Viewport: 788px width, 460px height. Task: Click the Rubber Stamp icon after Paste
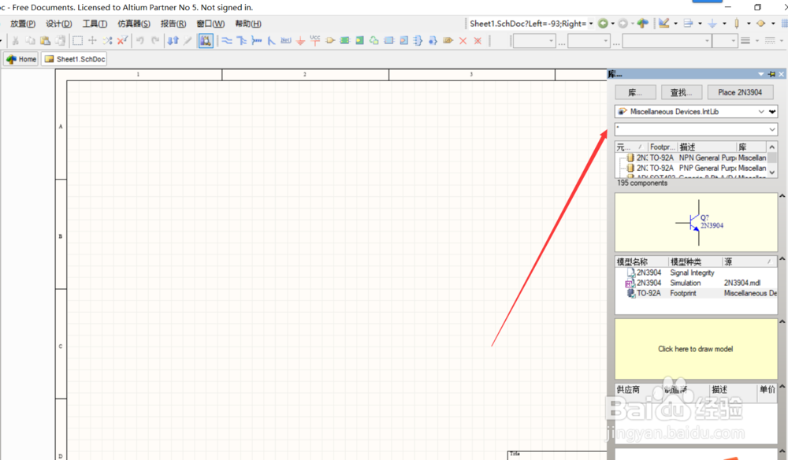(x=61, y=41)
